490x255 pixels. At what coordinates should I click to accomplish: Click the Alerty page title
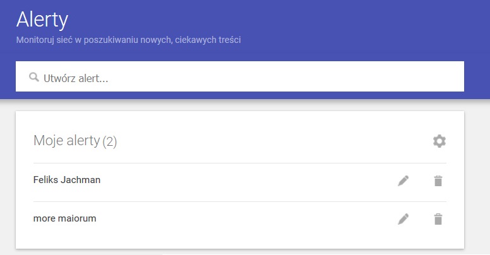pos(42,20)
